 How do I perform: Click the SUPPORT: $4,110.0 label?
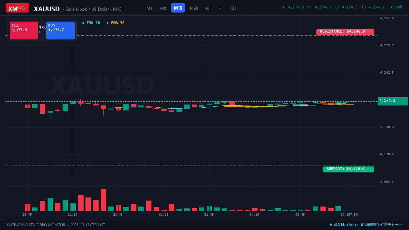pos(348,169)
